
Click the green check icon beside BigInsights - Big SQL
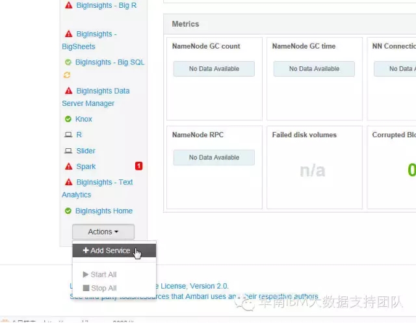pos(68,62)
